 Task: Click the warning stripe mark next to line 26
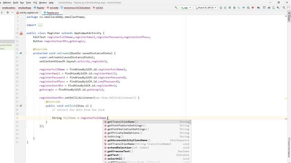coord(286,99)
